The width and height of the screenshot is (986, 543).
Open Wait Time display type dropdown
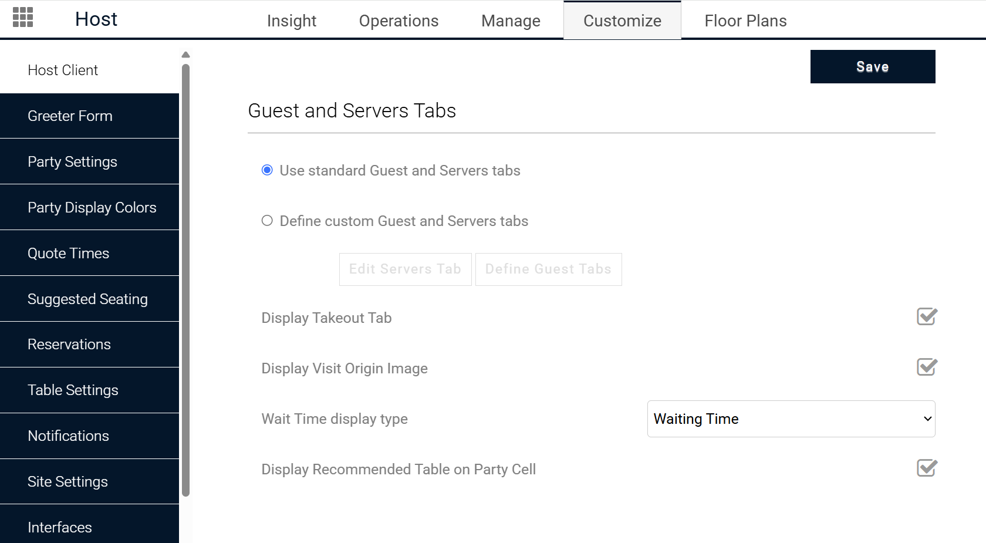791,419
